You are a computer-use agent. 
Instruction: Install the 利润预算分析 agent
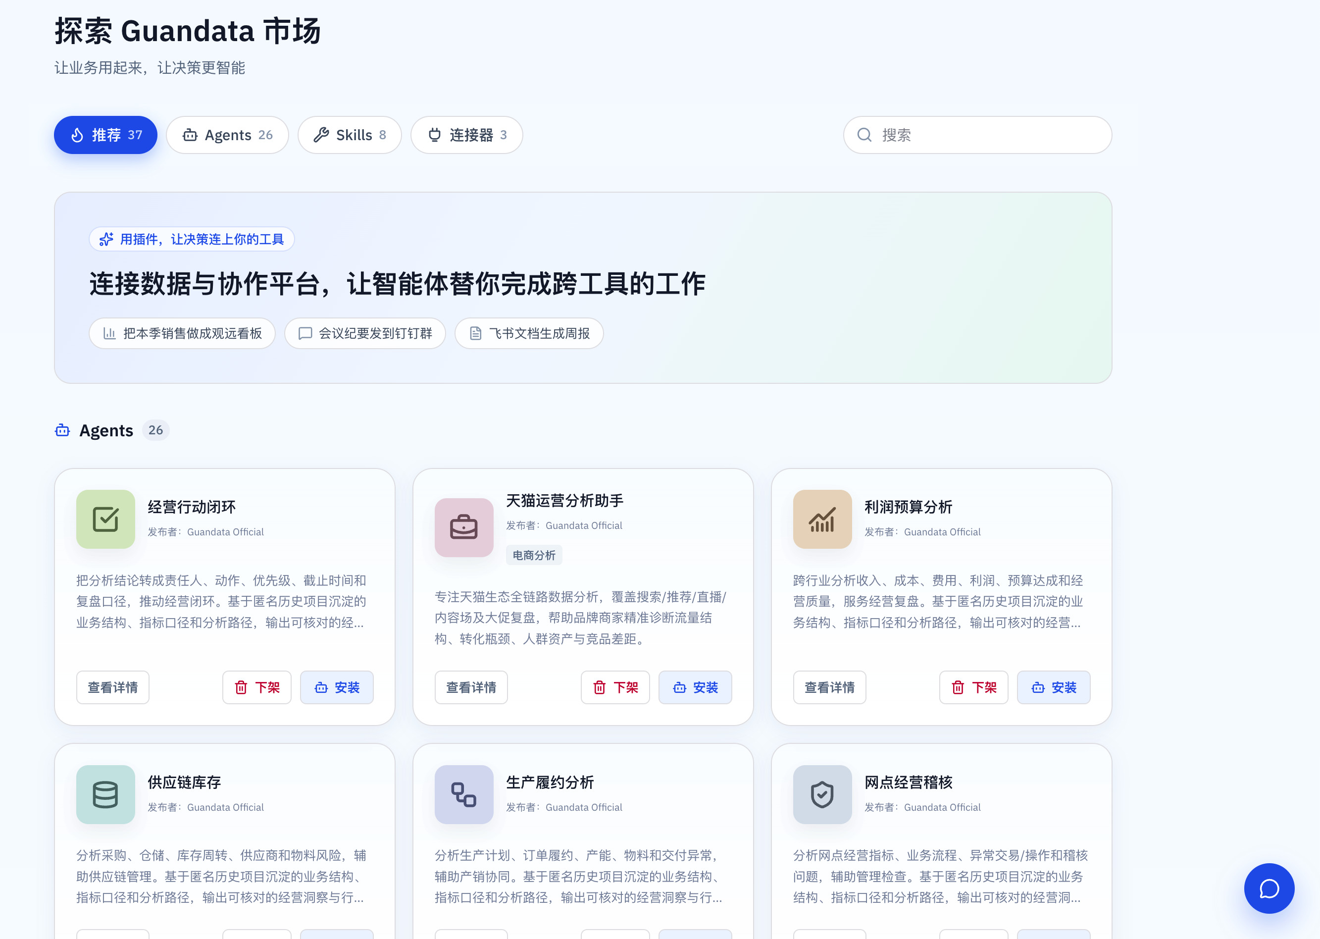[1054, 687]
